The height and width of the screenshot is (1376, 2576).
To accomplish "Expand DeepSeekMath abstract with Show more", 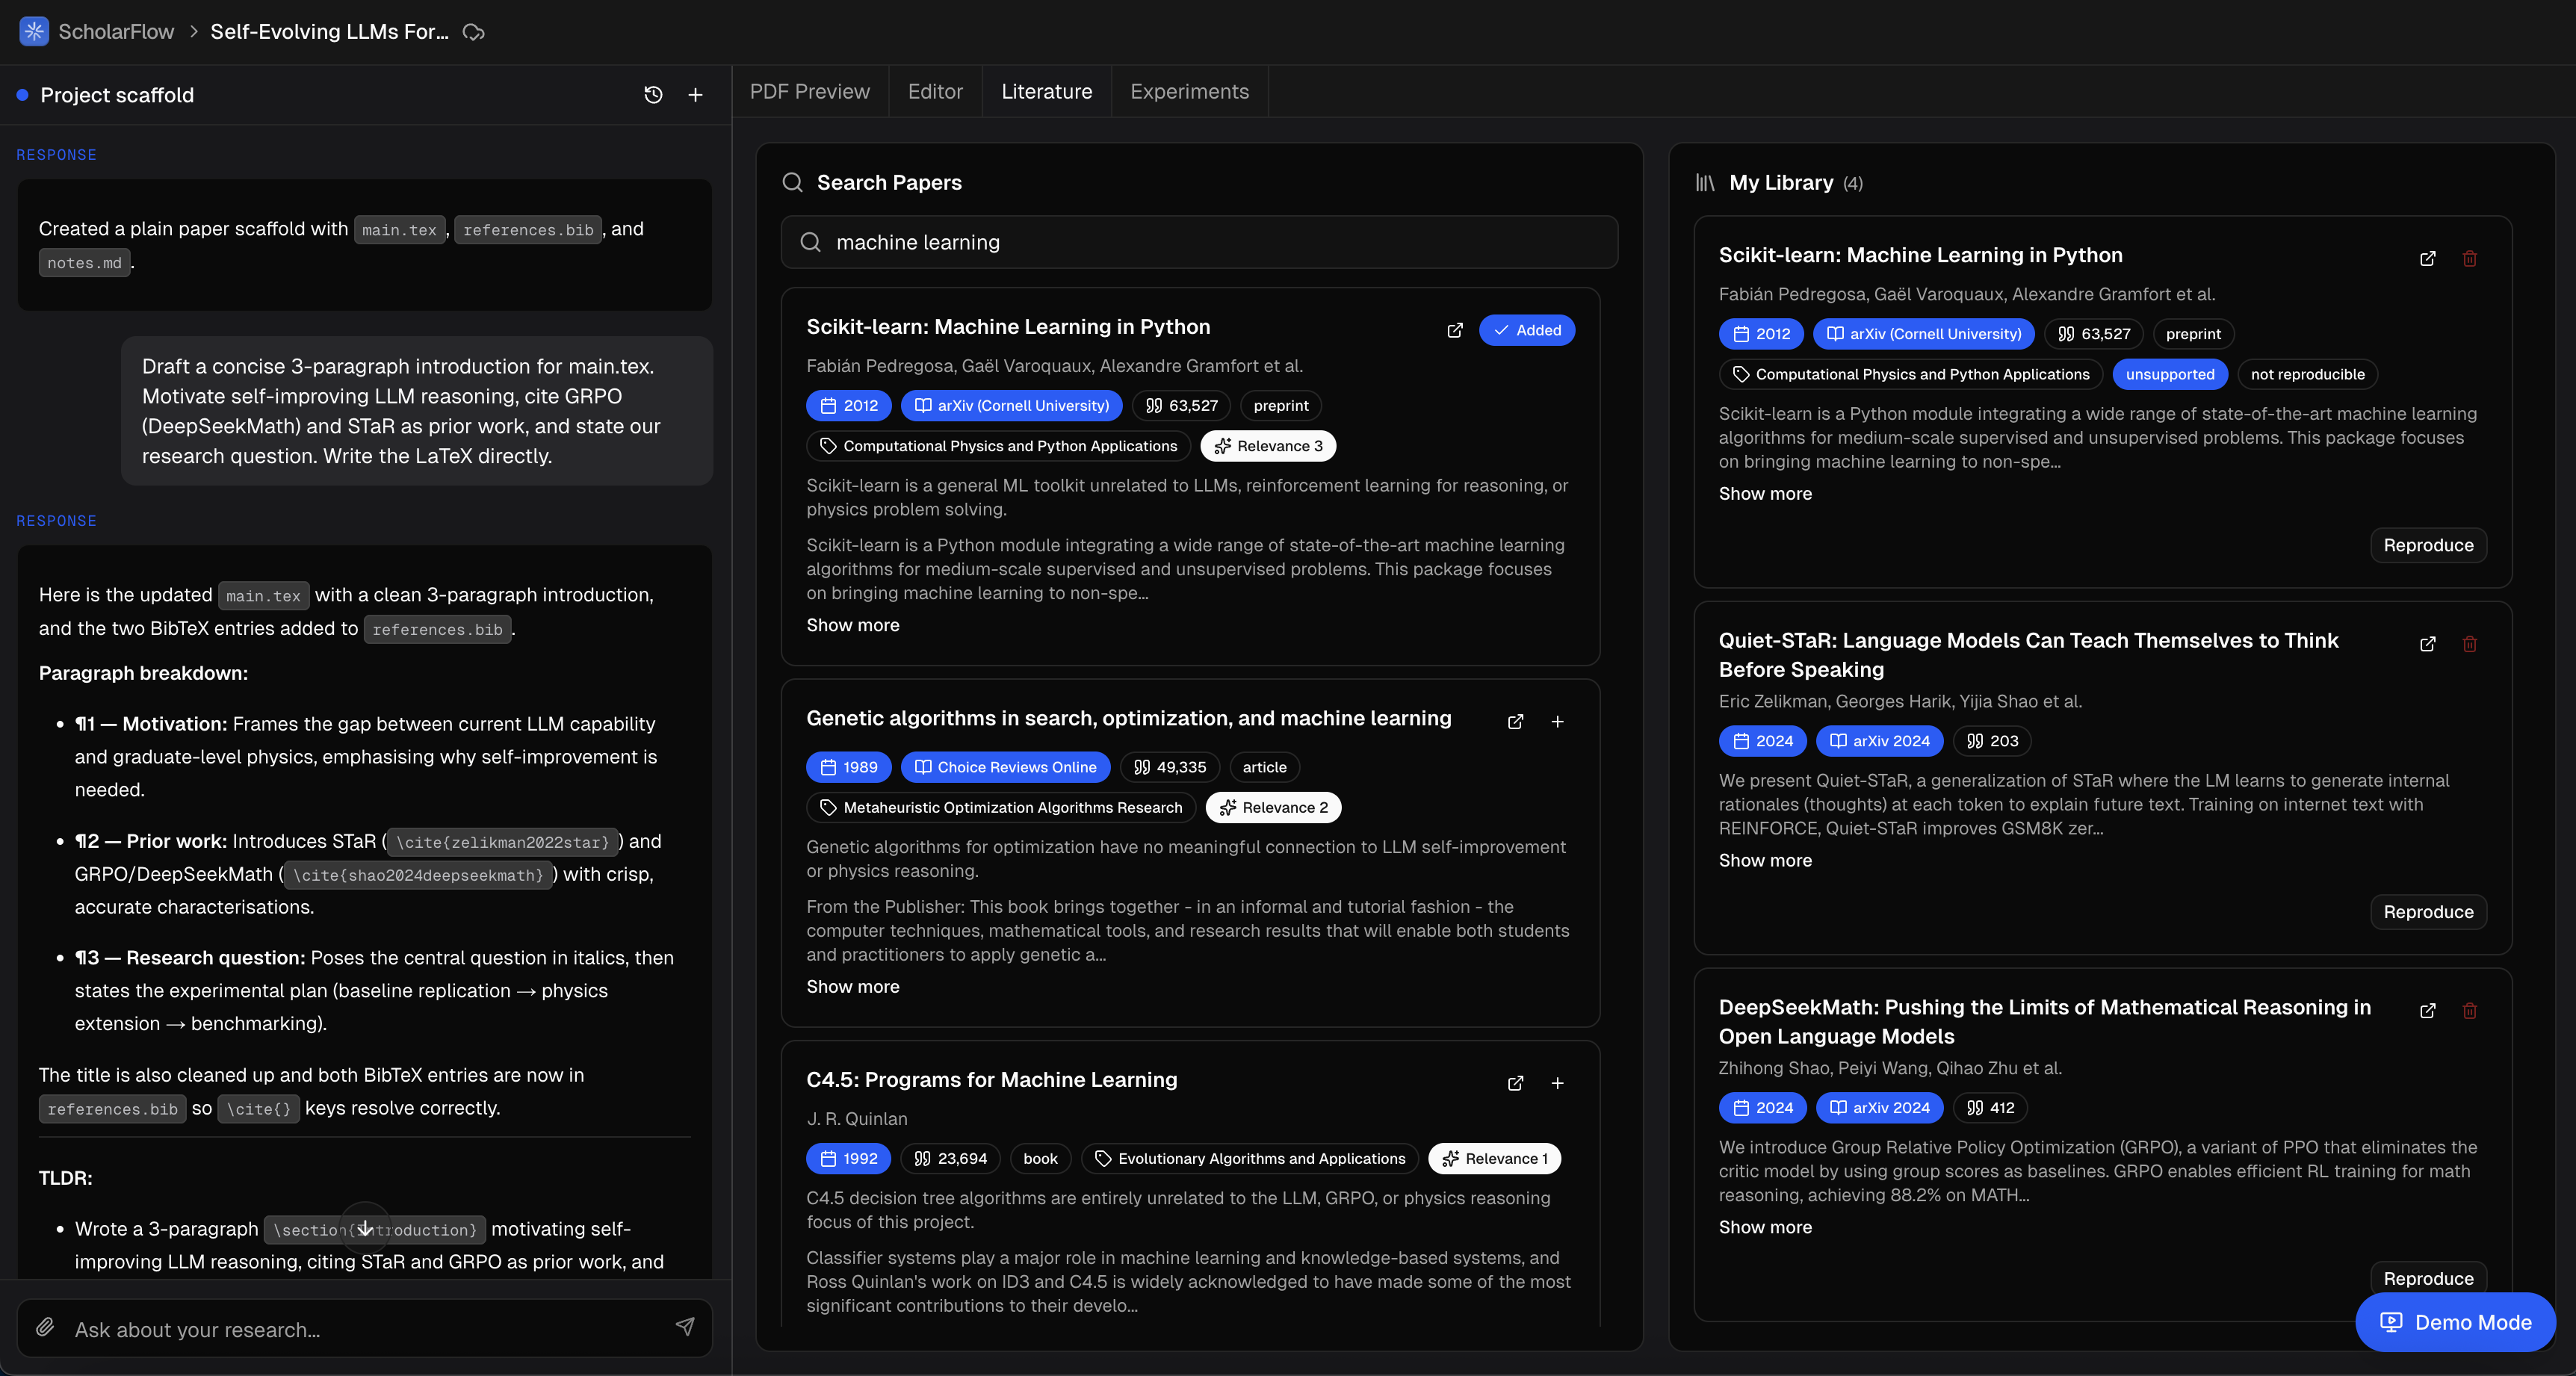I will [1764, 1227].
